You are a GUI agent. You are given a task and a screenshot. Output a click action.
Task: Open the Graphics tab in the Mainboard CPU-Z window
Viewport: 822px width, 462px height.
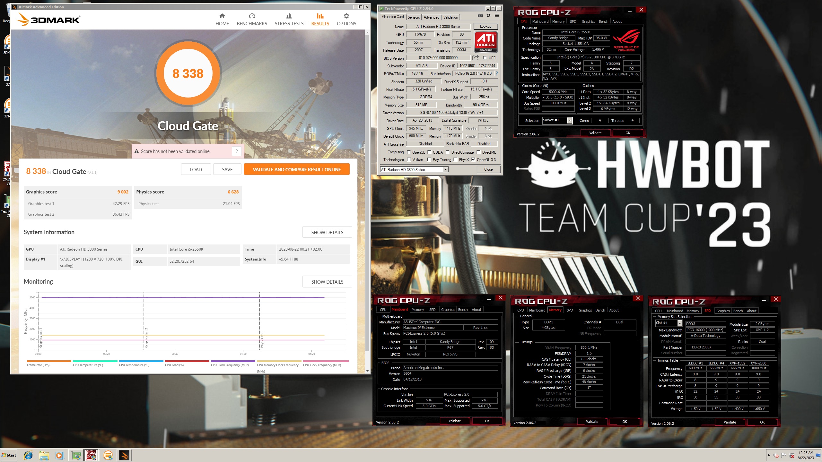coord(448,310)
